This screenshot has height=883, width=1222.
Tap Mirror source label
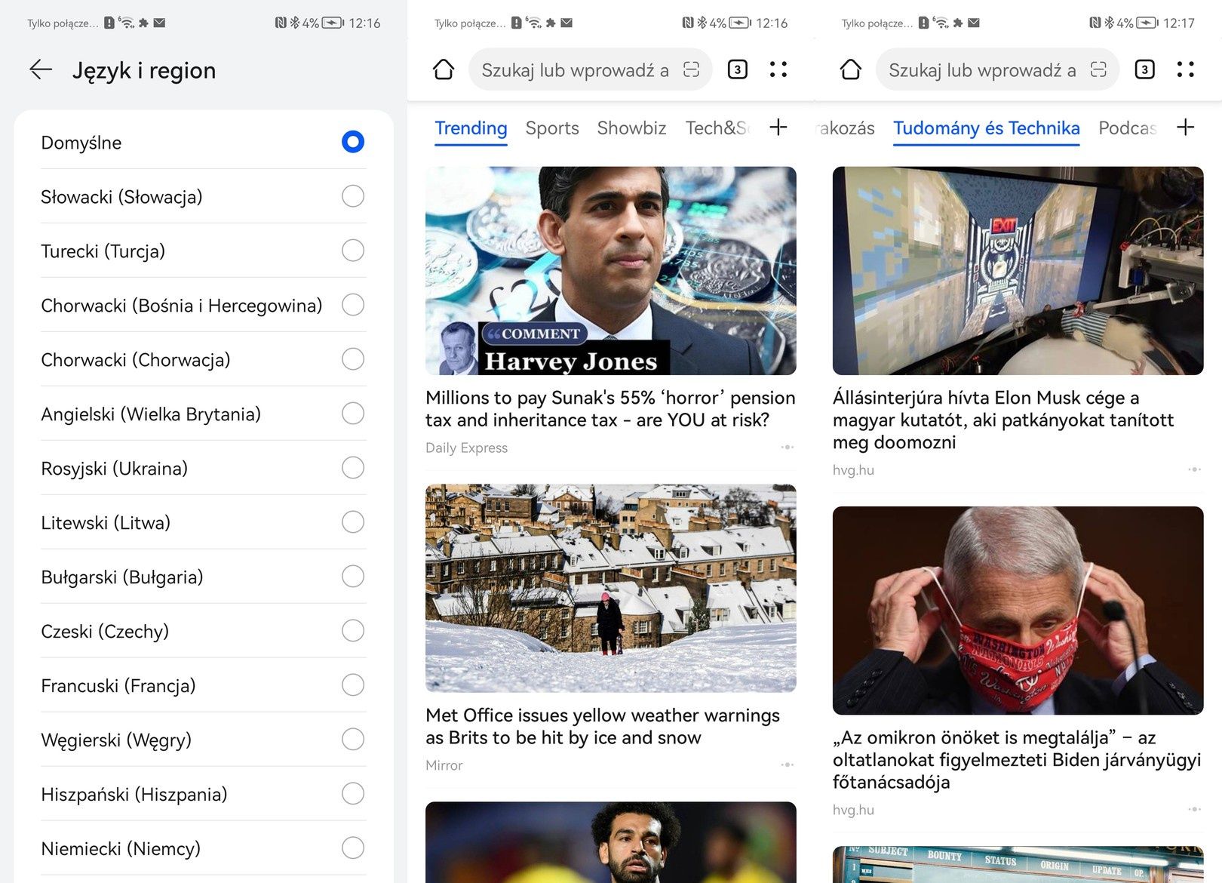click(x=444, y=765)
